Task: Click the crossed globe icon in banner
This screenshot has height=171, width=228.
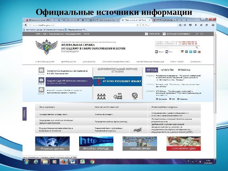Action: (x=135, y=96)
